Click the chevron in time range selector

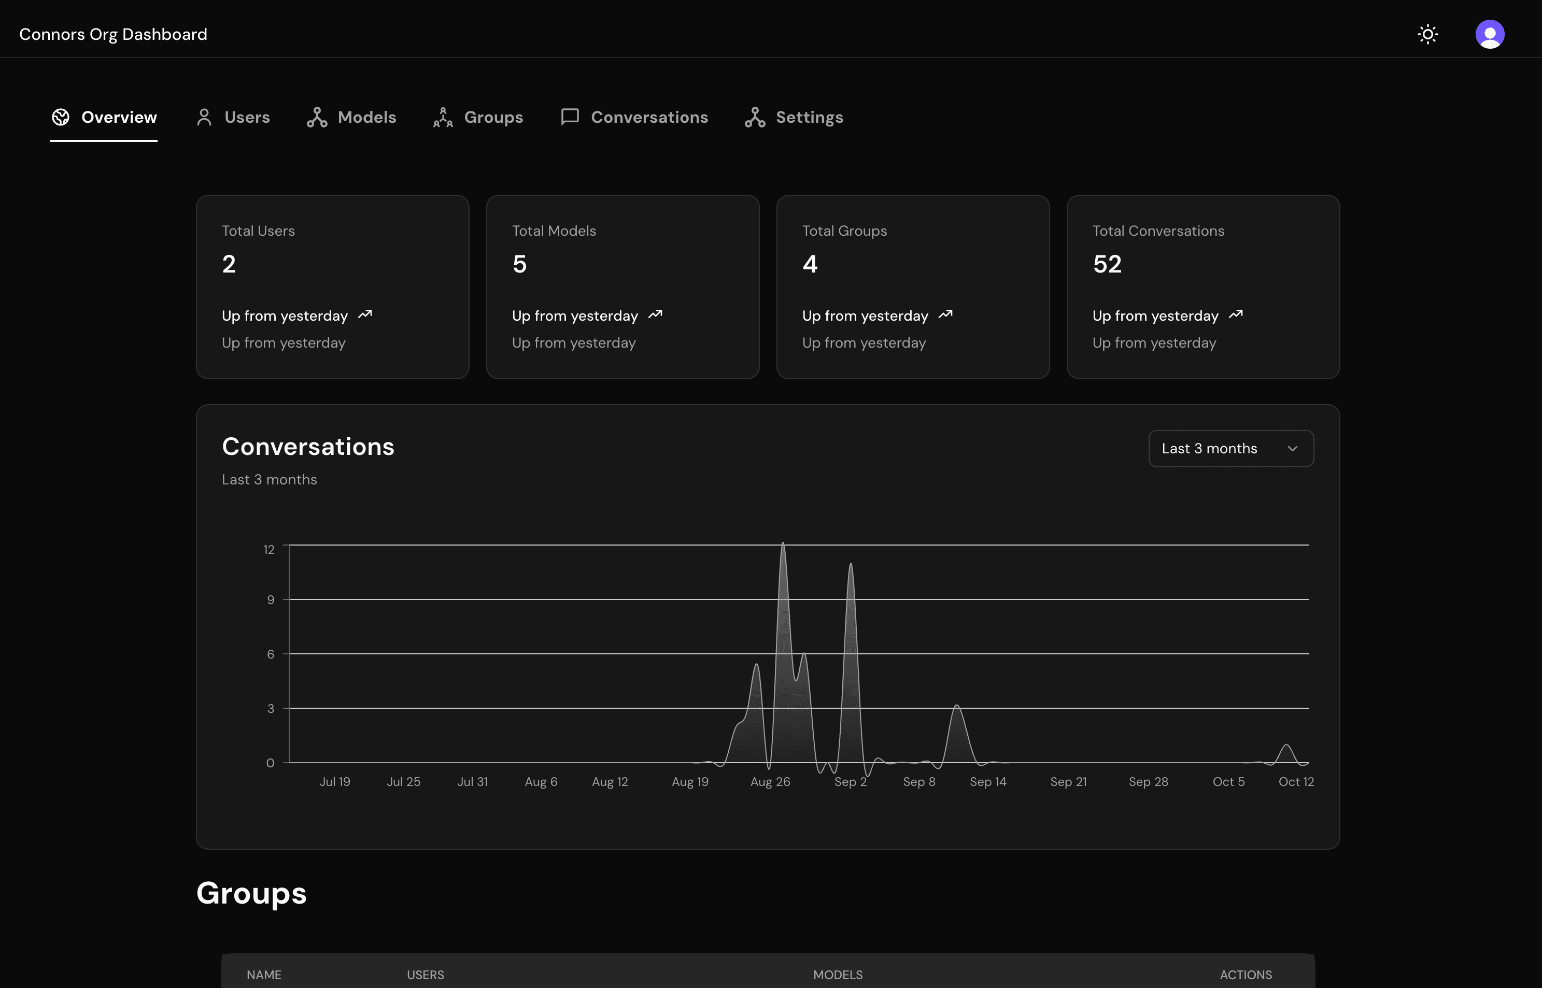pos(1292,449)
